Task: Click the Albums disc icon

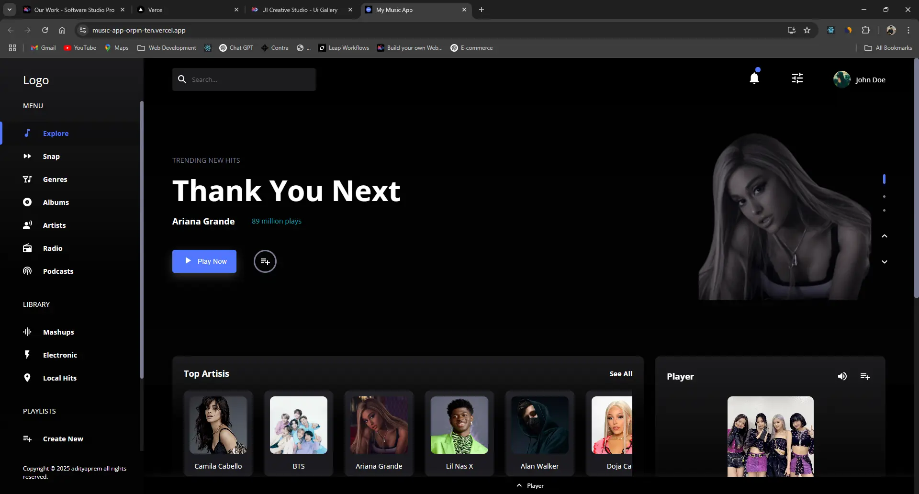Action: (x=27, y=202)
